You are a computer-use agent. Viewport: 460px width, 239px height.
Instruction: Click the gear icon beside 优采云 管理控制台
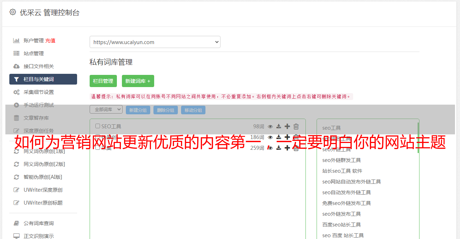[x=13, y=12]
